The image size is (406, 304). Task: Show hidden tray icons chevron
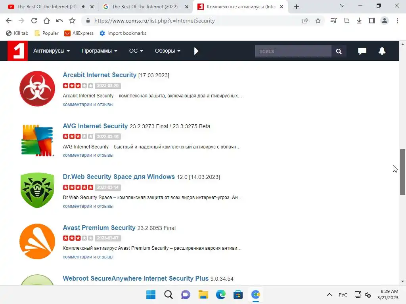pos(329,294)
